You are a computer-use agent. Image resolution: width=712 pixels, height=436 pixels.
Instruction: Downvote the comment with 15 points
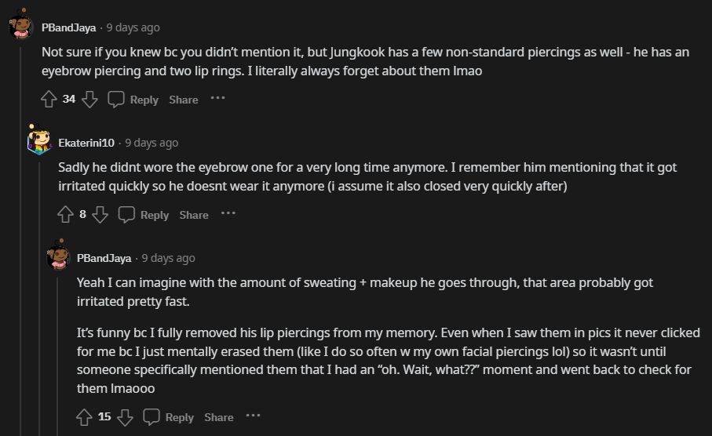tap(125, 417)
